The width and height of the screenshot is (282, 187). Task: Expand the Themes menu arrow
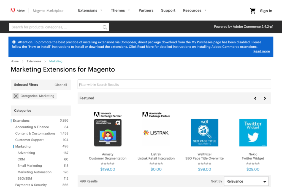point(129,10)
